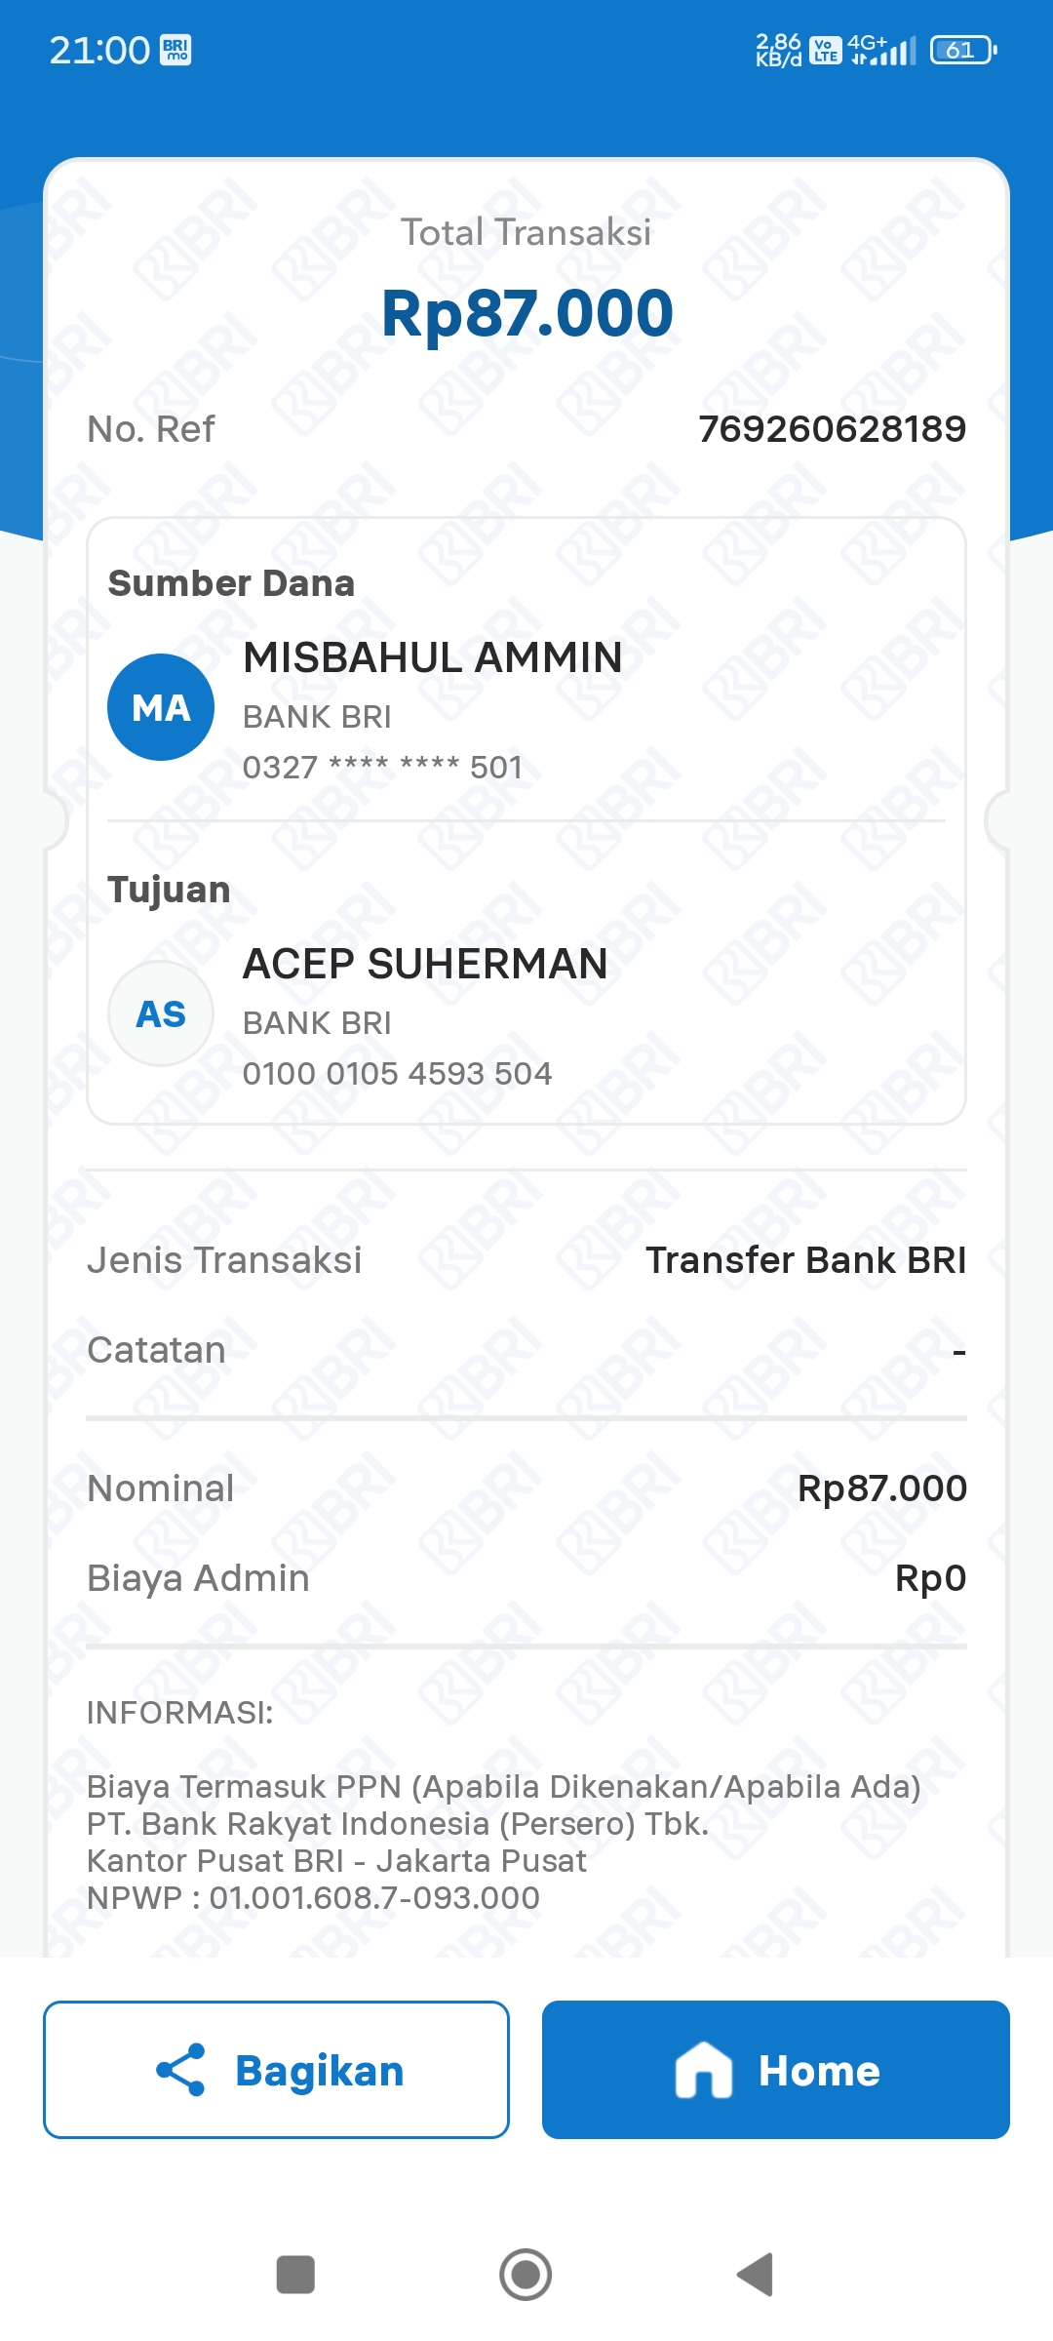The height and width of the screenshot is (2341, 1053).
Task: Tap the Android back triangle
Action: (x=756, y=2275)
